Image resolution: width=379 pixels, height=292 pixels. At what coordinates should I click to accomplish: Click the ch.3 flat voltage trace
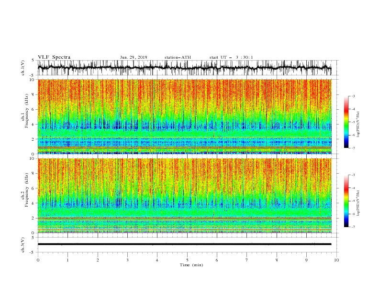point(184,244)
